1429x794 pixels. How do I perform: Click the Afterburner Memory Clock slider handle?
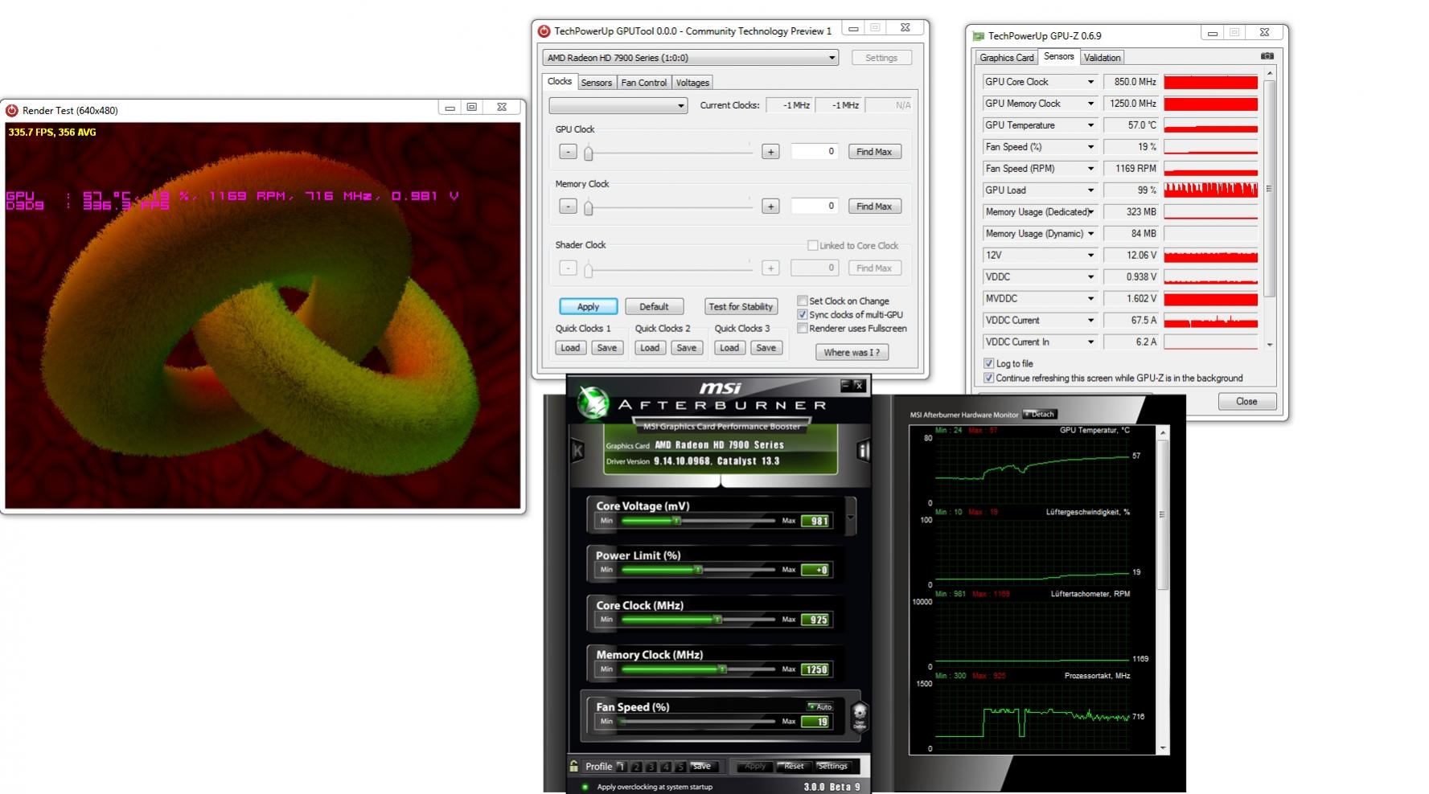[x=722, y=669]
